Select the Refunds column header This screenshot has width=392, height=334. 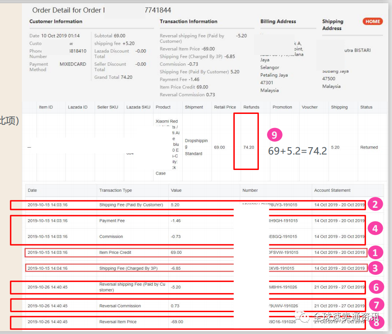pos(251,107)
